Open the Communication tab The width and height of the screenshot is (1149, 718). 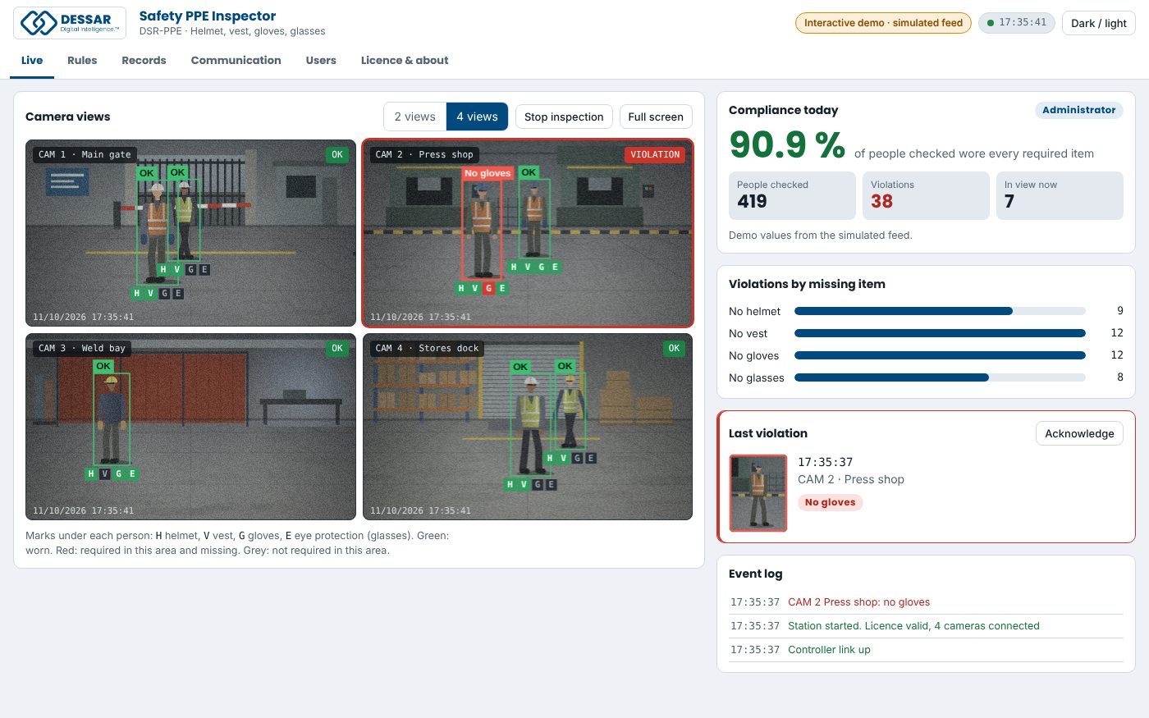coord(236,61)
